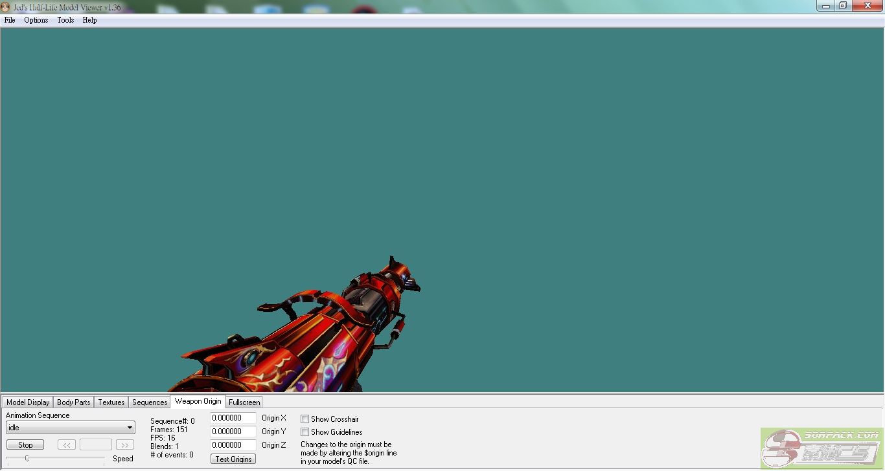This screenshot has height=471, width=885.
Task: Switch to the Body Parts tab
Action: point(74,402)
